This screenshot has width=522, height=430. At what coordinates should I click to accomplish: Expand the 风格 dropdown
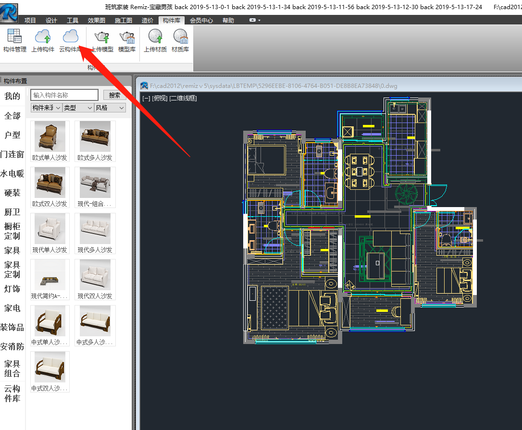(110, 108)
